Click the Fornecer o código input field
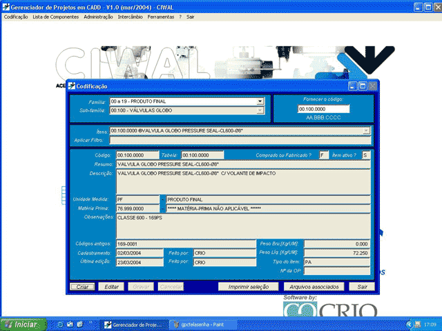The height and width of the screenshot is (331, 442). pyautogui.click(x=323, y=109)
